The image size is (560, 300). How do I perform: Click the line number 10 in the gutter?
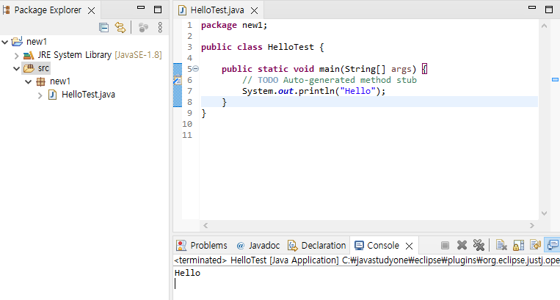(187, 124)
